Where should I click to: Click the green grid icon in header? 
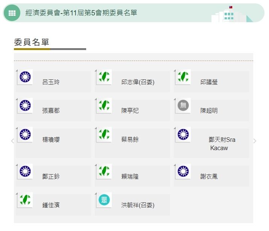coord(12,13)
